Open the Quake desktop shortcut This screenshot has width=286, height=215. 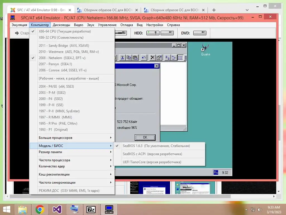pos(206,50)
